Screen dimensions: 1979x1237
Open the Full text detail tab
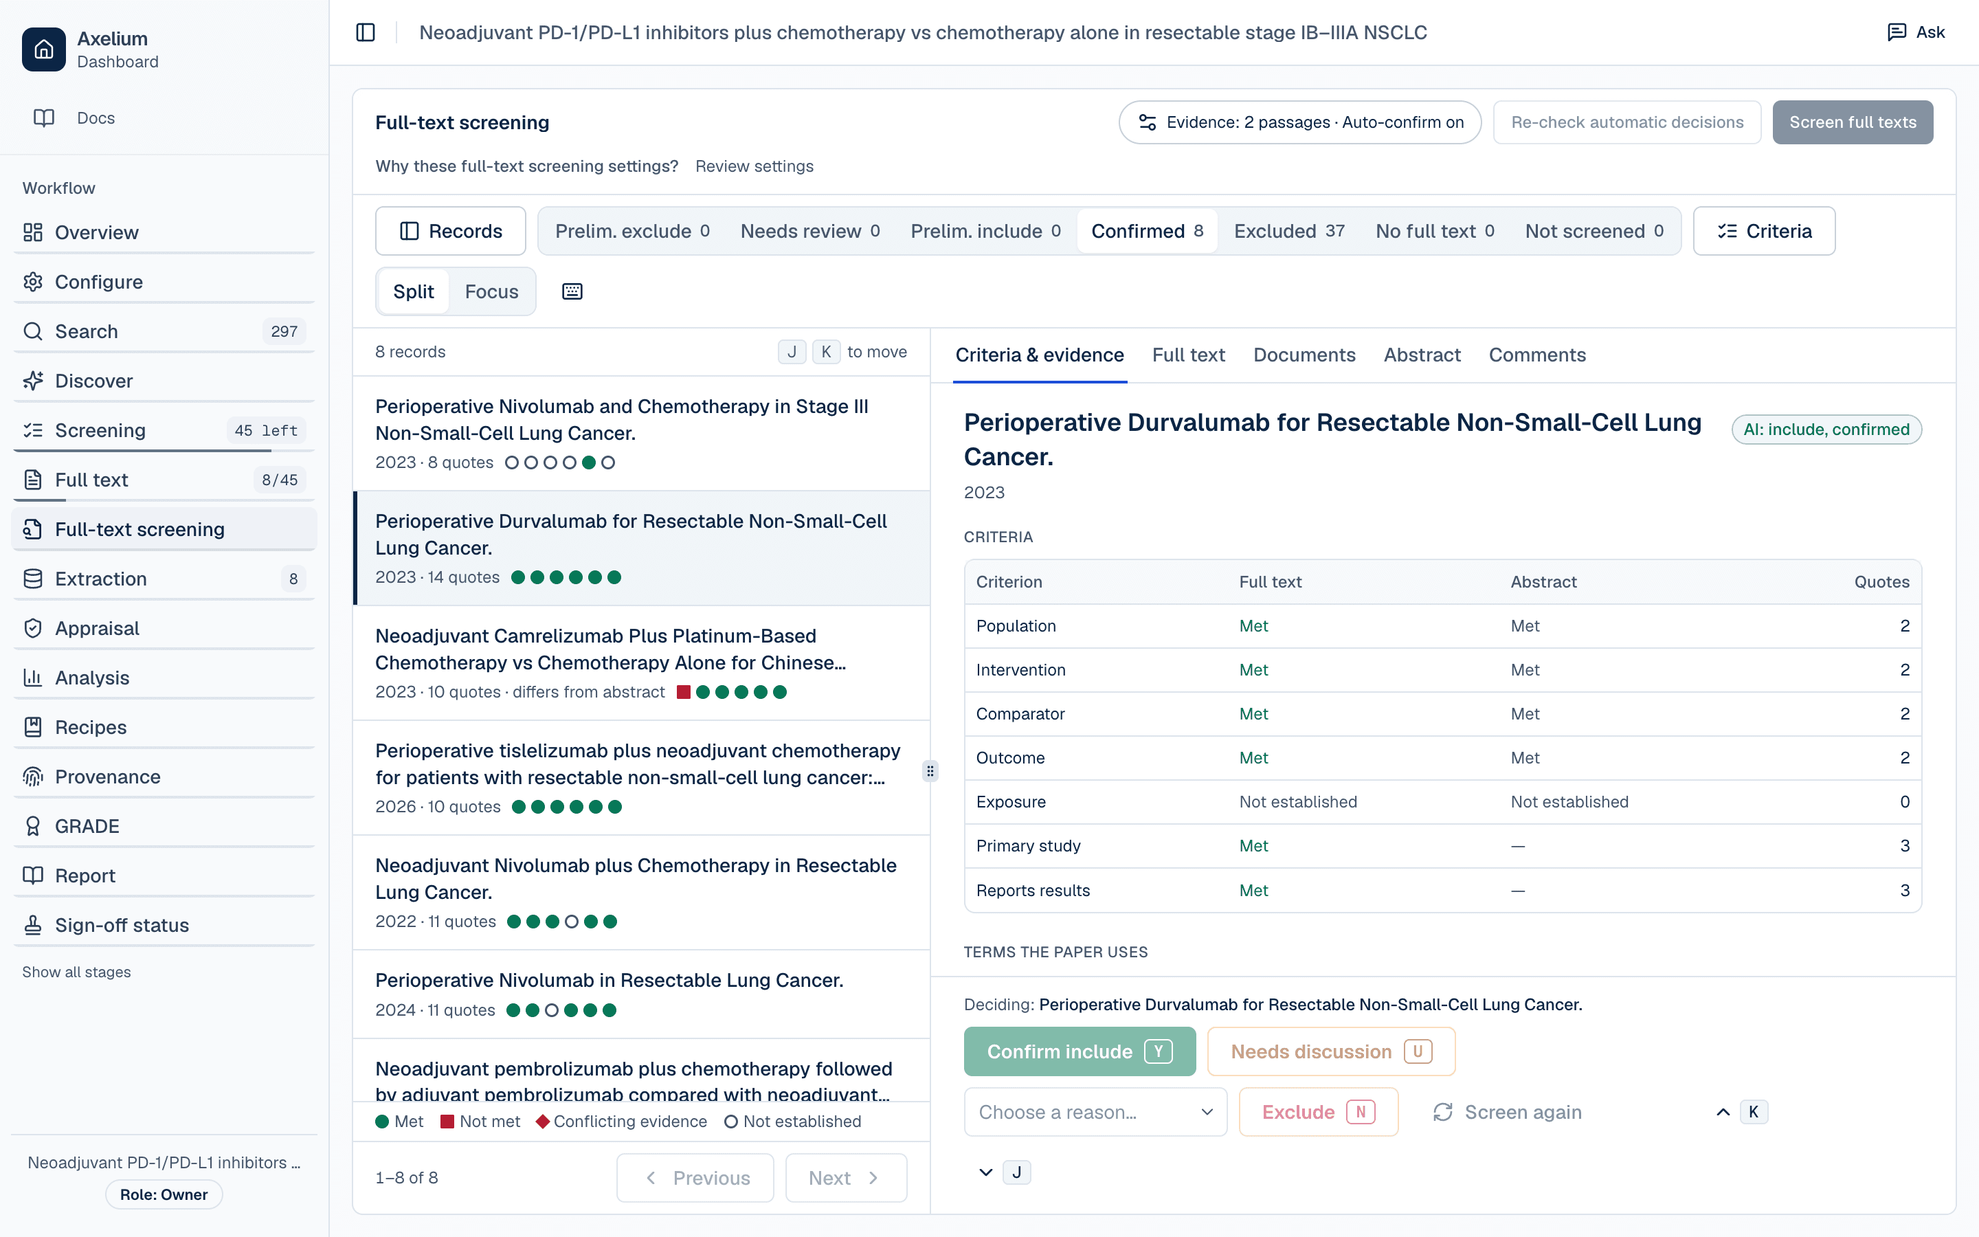coord(1188,355)
